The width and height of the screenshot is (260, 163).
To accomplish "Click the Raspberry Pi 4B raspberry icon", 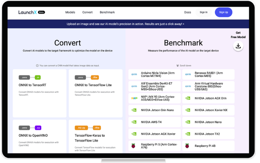I will (187, 146).
